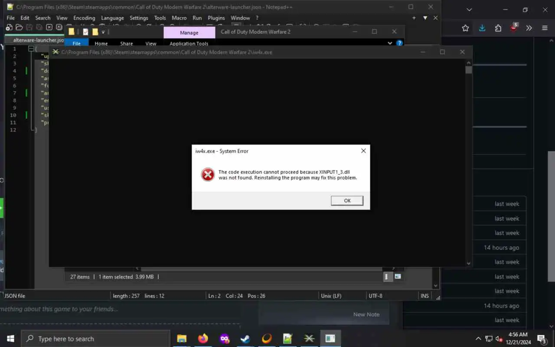Open the Search menu in Notepad++
Image resolution: width=555 pixels, height=347 pixels.
[42, 18]
